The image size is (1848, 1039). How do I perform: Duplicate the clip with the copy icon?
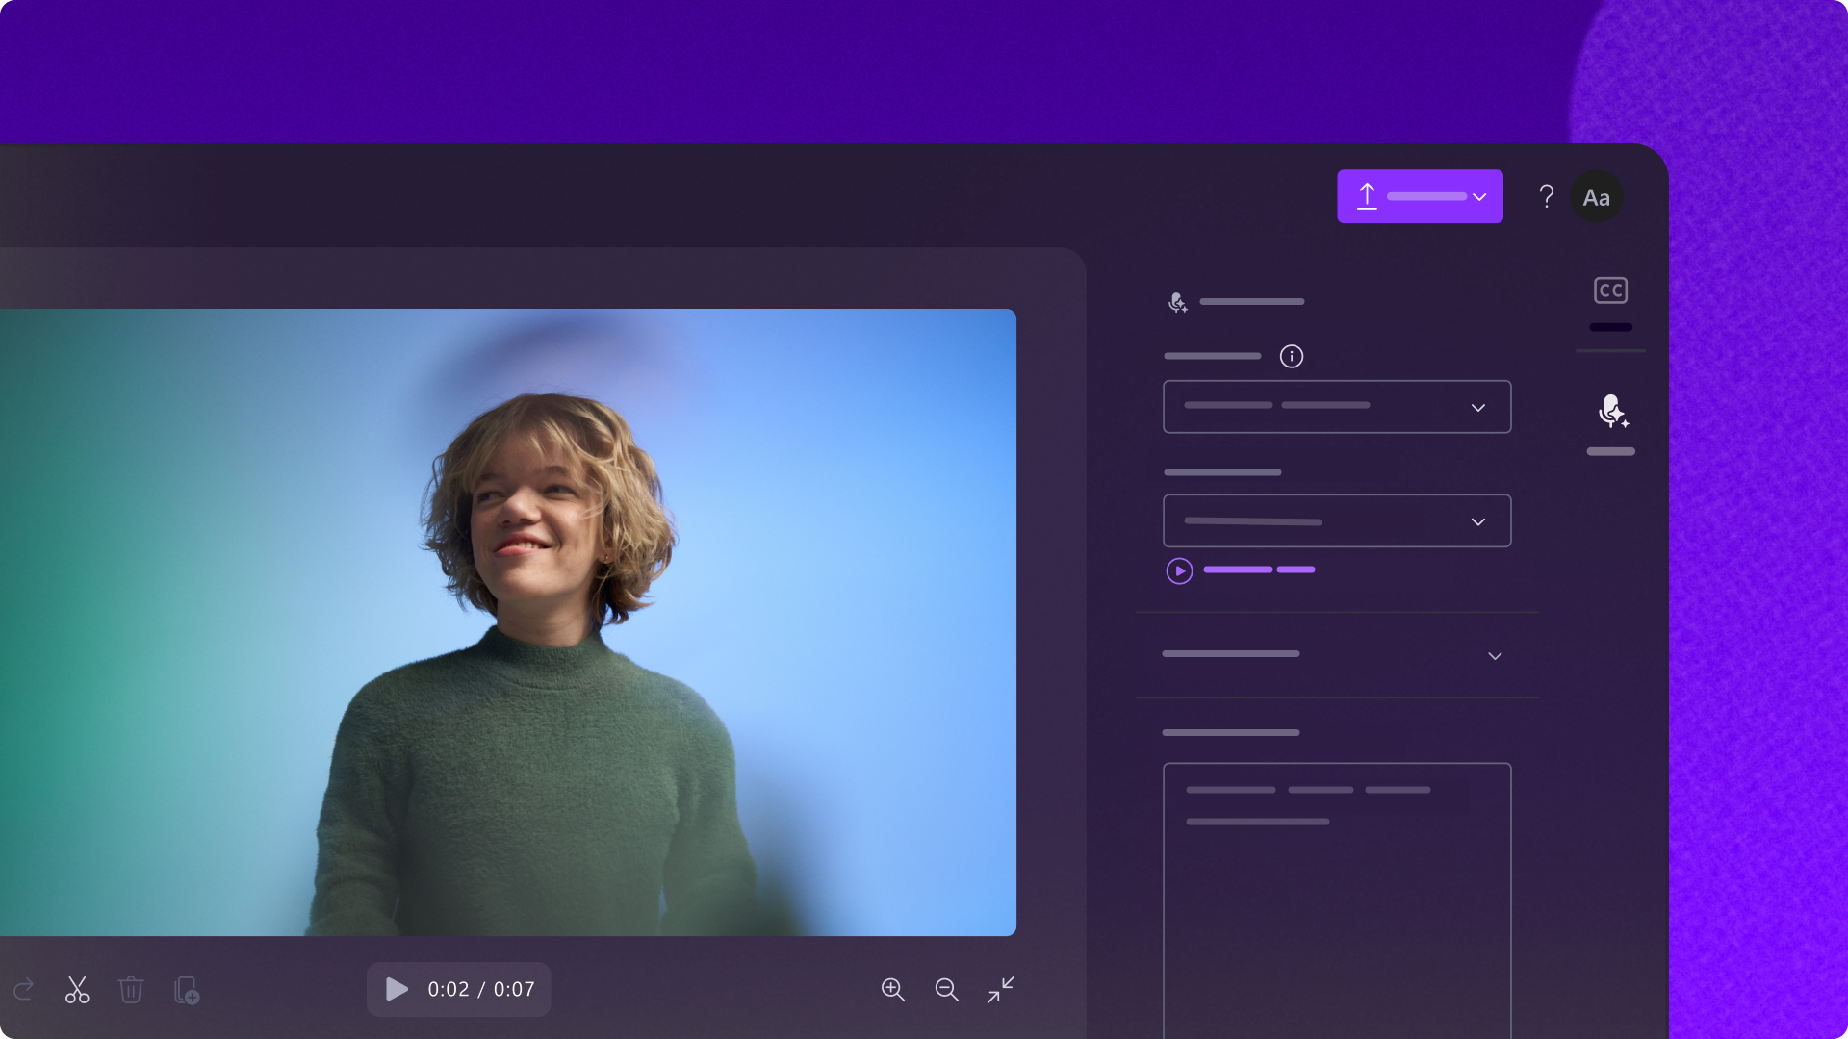[186, 990]
